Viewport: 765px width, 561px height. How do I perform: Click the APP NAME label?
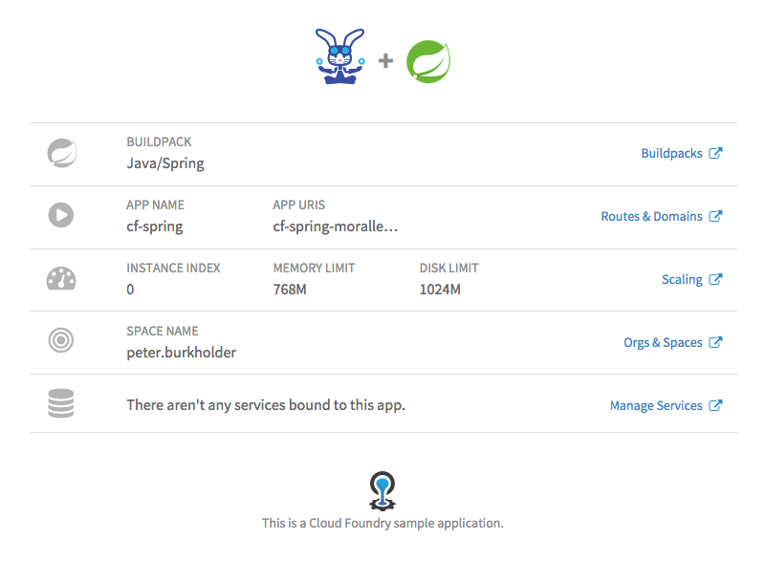point(155,205)
